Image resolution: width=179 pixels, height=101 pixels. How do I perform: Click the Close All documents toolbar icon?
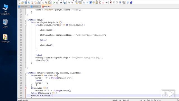(36, 3)
